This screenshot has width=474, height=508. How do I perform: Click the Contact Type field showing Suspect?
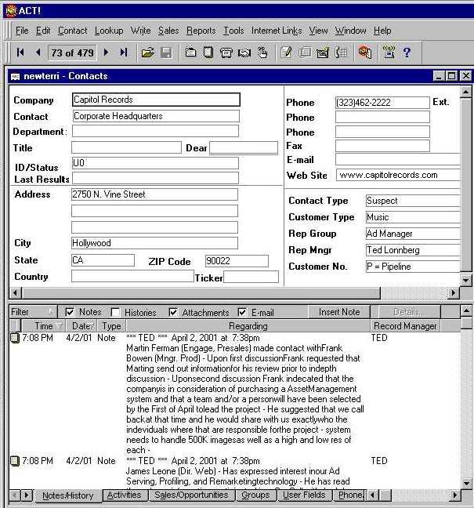[x=413, y=201]
